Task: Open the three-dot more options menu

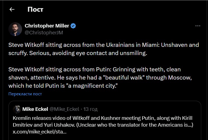Action: [x=198, y=26]
